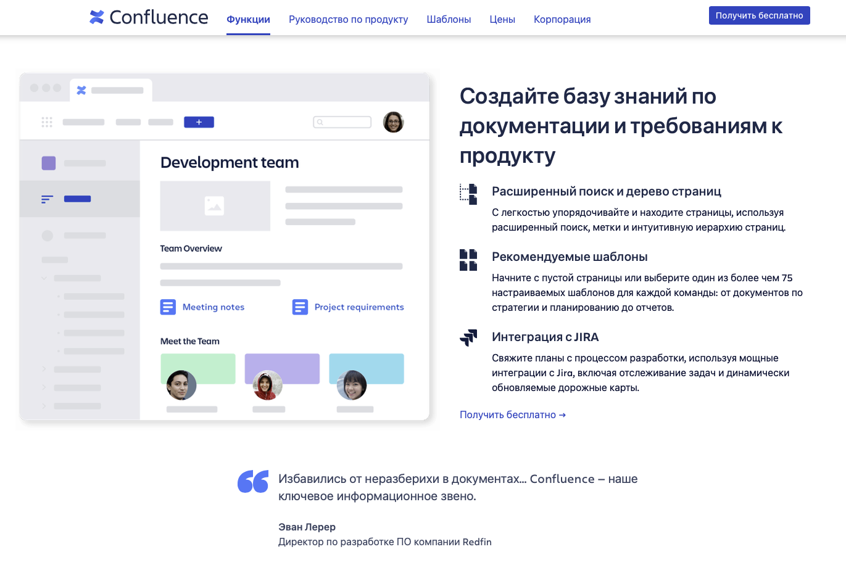The height and width of the screenshot is (573, 846).
Task: Open the Цены page
Action: pyautogui.click(x=502, y=19)
